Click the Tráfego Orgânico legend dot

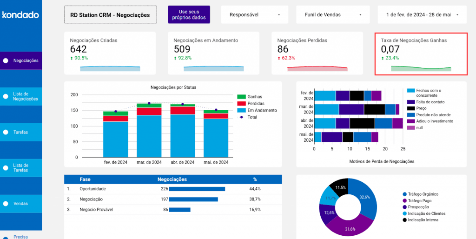pyautogui.click(x=404, y=194)
